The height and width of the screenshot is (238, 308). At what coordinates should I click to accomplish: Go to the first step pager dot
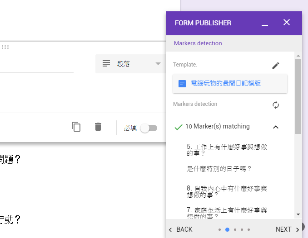click(x=219, y=229)
